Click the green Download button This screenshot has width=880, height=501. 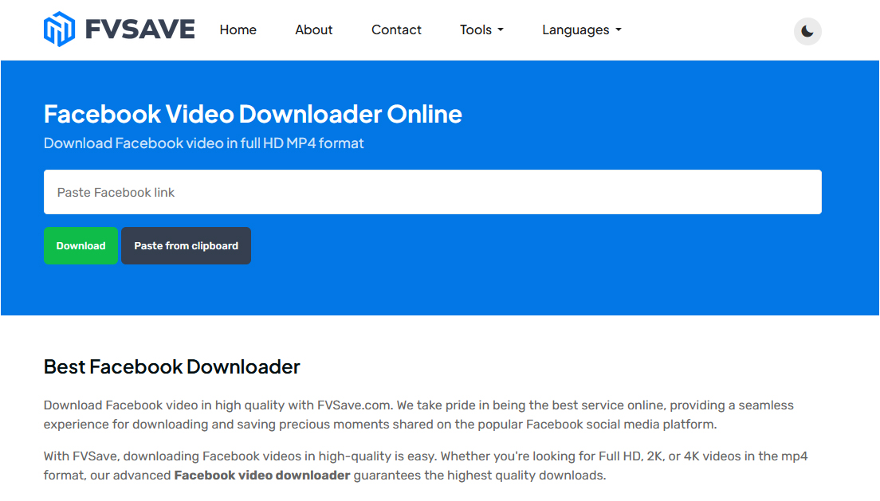pos(81,246)
